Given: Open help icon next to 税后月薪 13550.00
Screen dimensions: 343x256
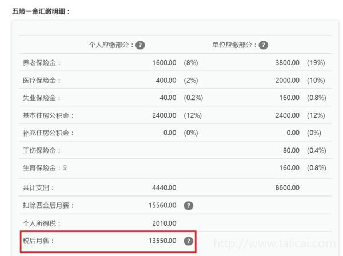Looking at the screenshot, I should tap(188, 241).
